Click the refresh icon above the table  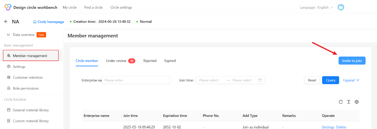click(341, 102)
